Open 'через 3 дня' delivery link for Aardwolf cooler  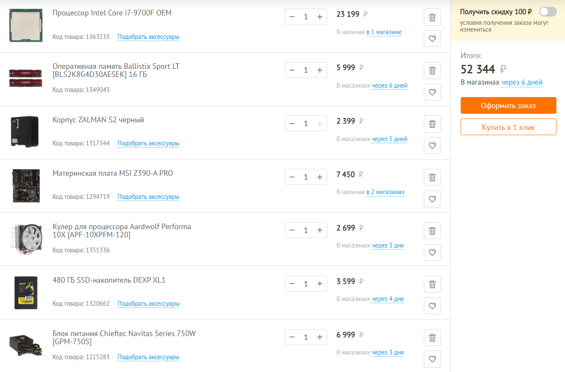coord(388,245)
